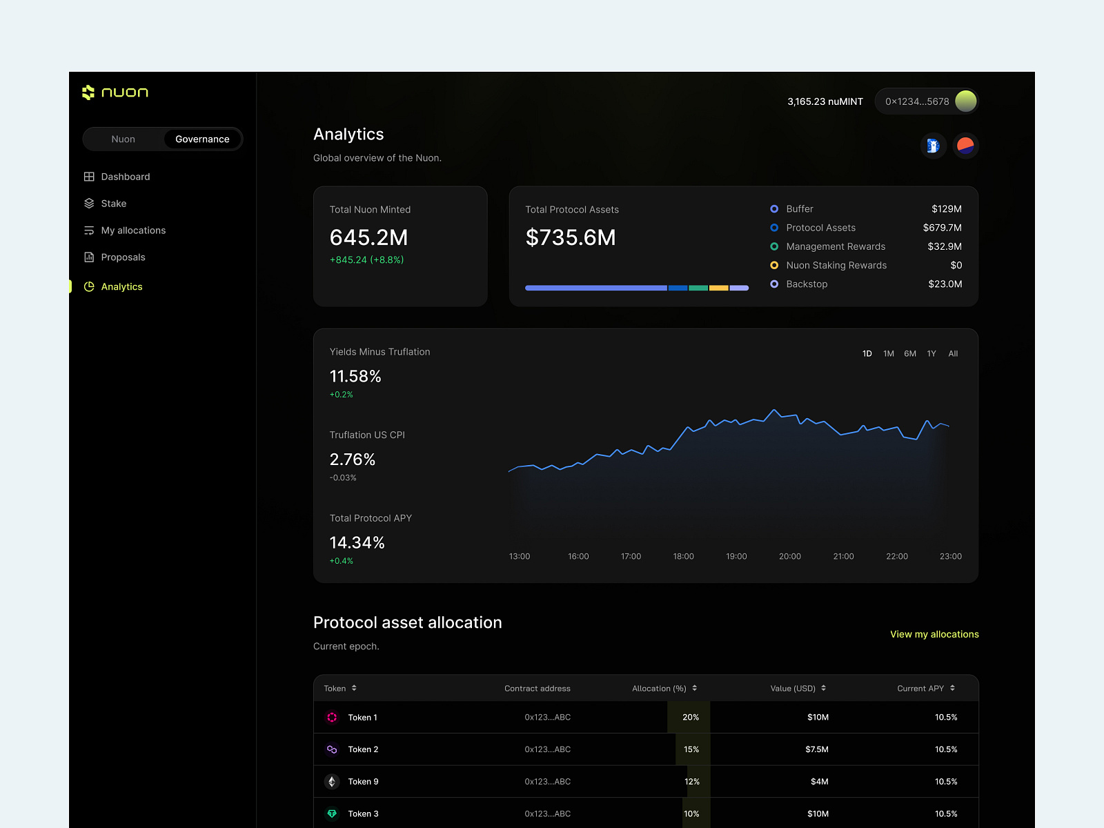Image resolution: width=1104 pixels, height=828 pixels.
Task: Select the Tether icon beside Token 3
Action: (332, 814)
